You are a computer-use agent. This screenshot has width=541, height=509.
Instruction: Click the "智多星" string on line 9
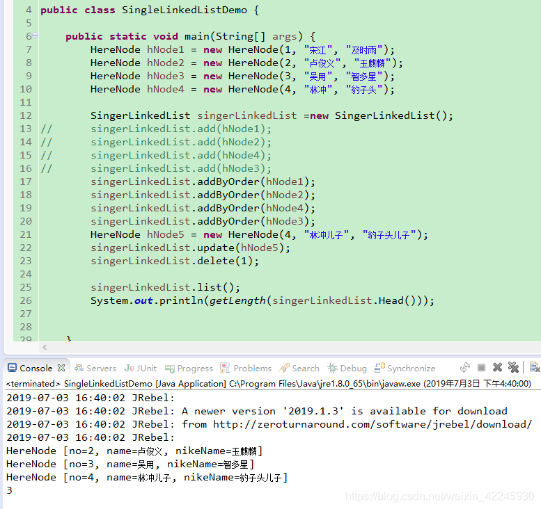click(364, 76)
